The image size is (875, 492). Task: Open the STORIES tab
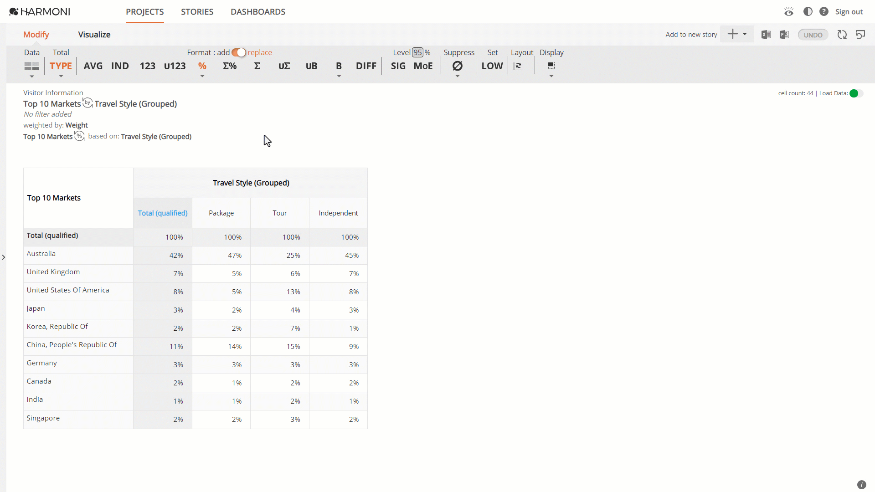pyautogui.click(x=197, y=12)
